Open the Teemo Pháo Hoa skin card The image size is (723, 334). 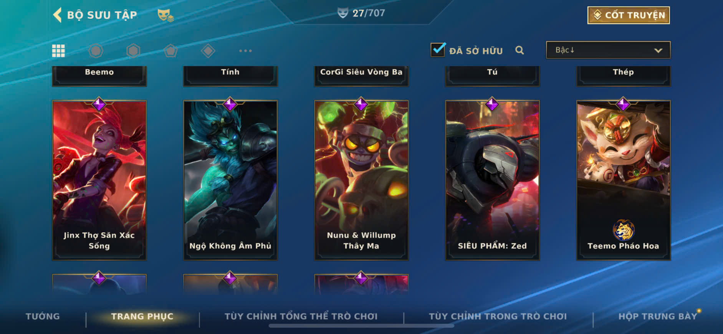(623, 180)
